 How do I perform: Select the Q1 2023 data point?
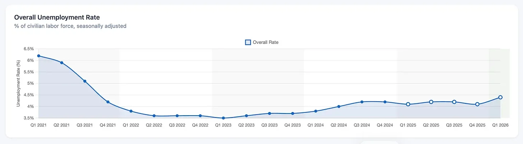click(x=223, y=118)
